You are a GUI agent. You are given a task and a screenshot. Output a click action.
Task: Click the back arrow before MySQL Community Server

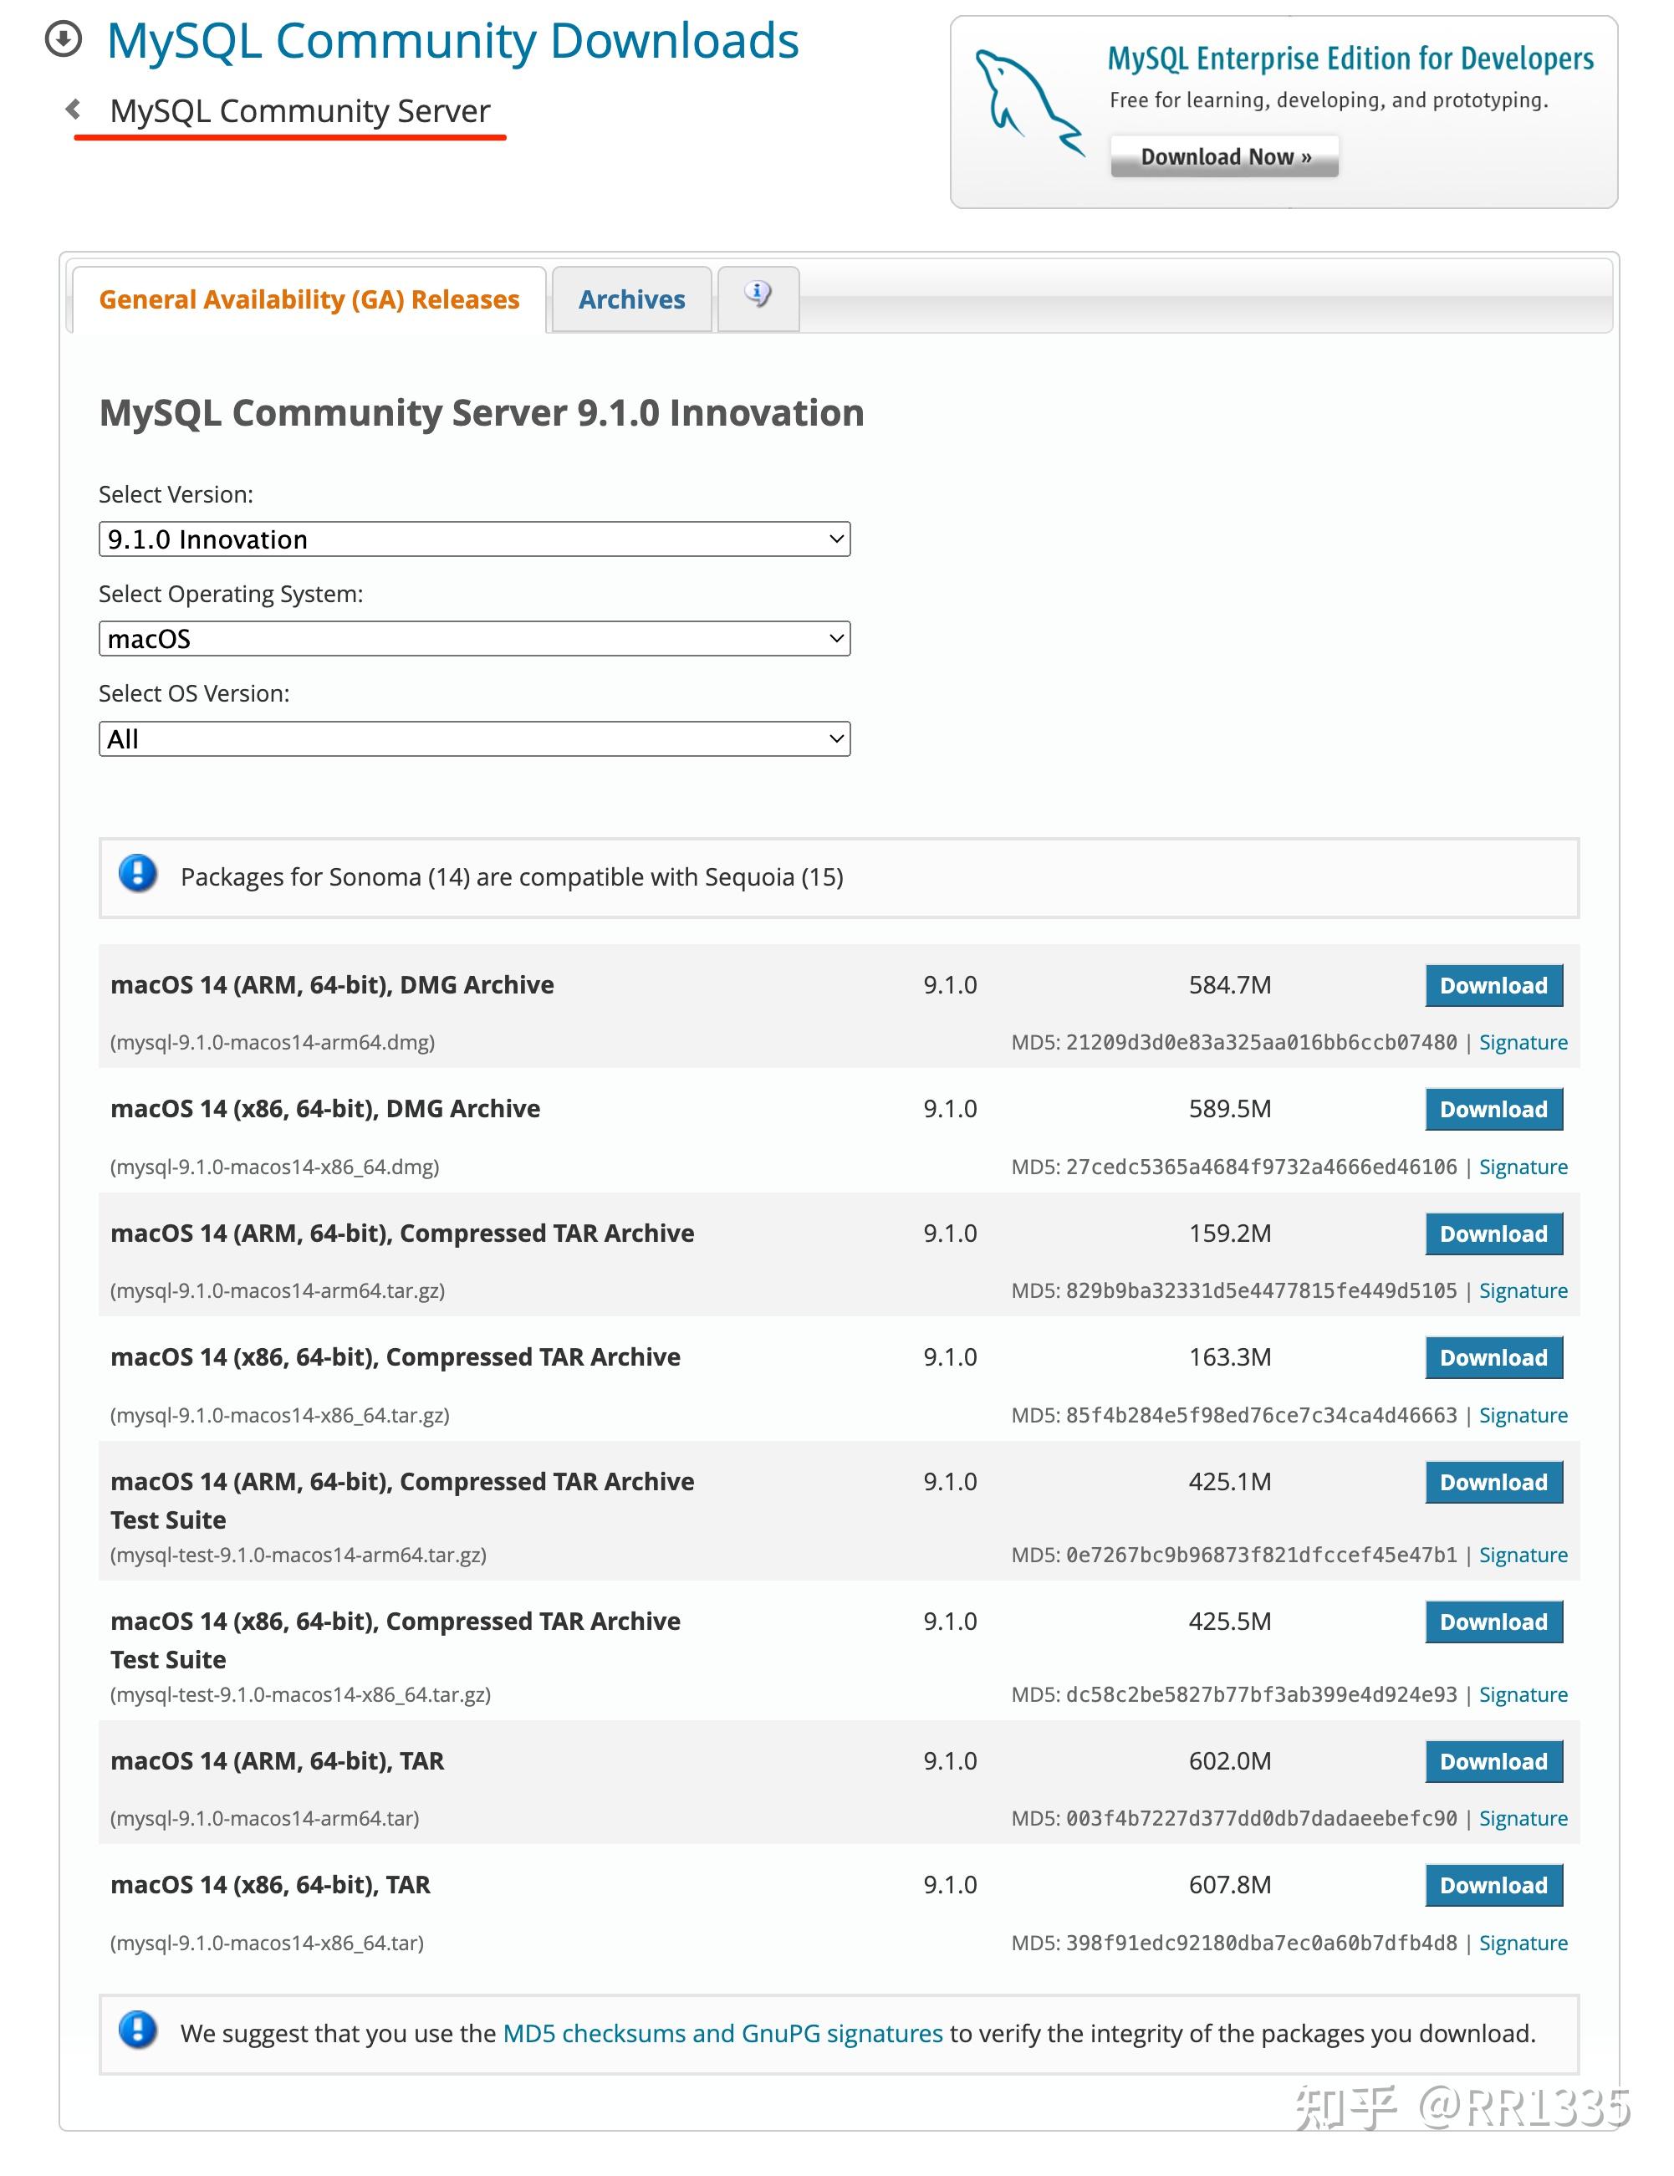point(74,109)
